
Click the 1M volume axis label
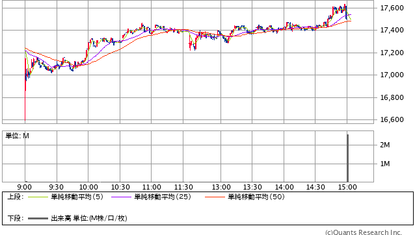tap(385, 164)
